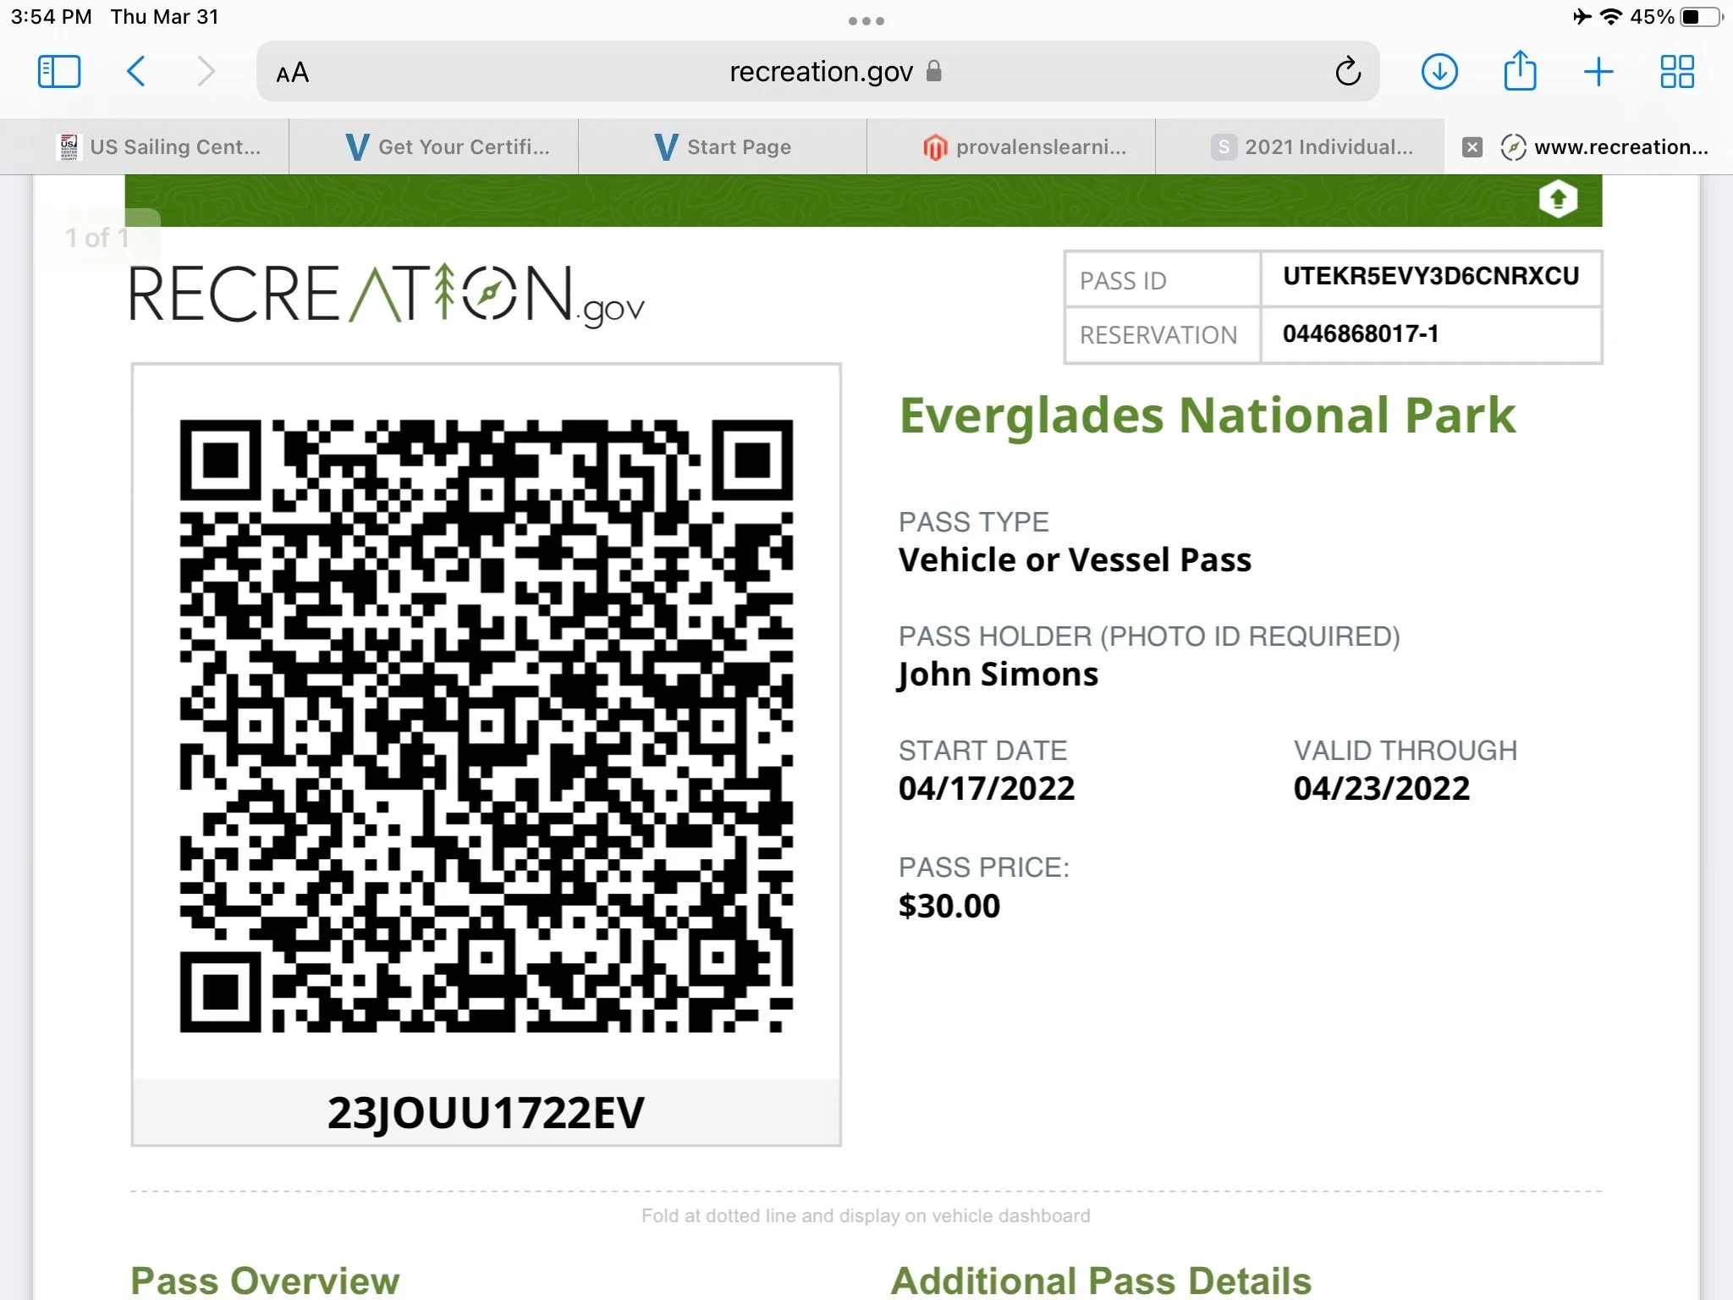The image size is (1733, 1300).
Task: Switch to the Get Your Certificate tab
Action: tap(448, 147)
